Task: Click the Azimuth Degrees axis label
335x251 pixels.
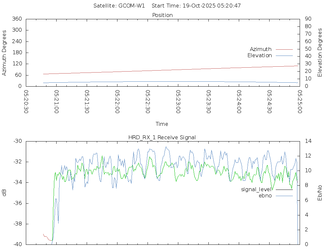Action: tap(4, 53)
